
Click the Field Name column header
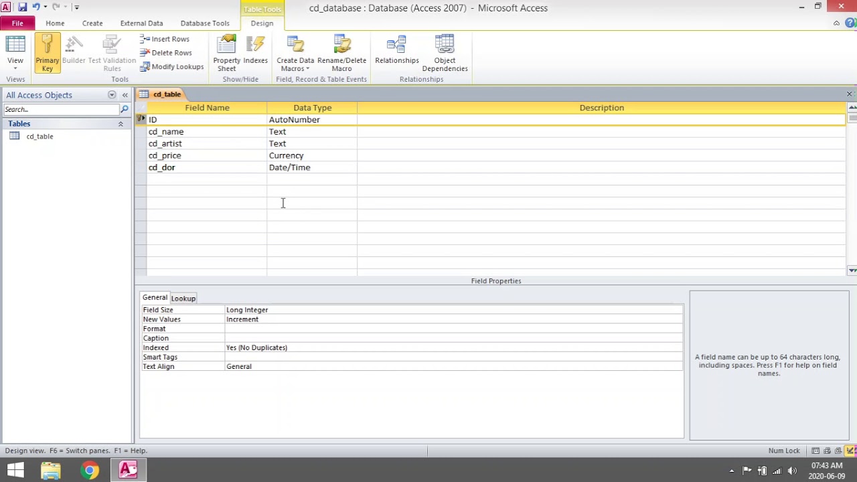(207, 108)
